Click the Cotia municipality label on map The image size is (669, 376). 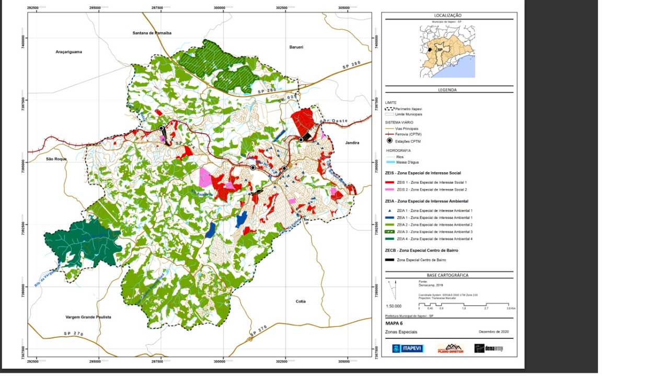point(301,301)
